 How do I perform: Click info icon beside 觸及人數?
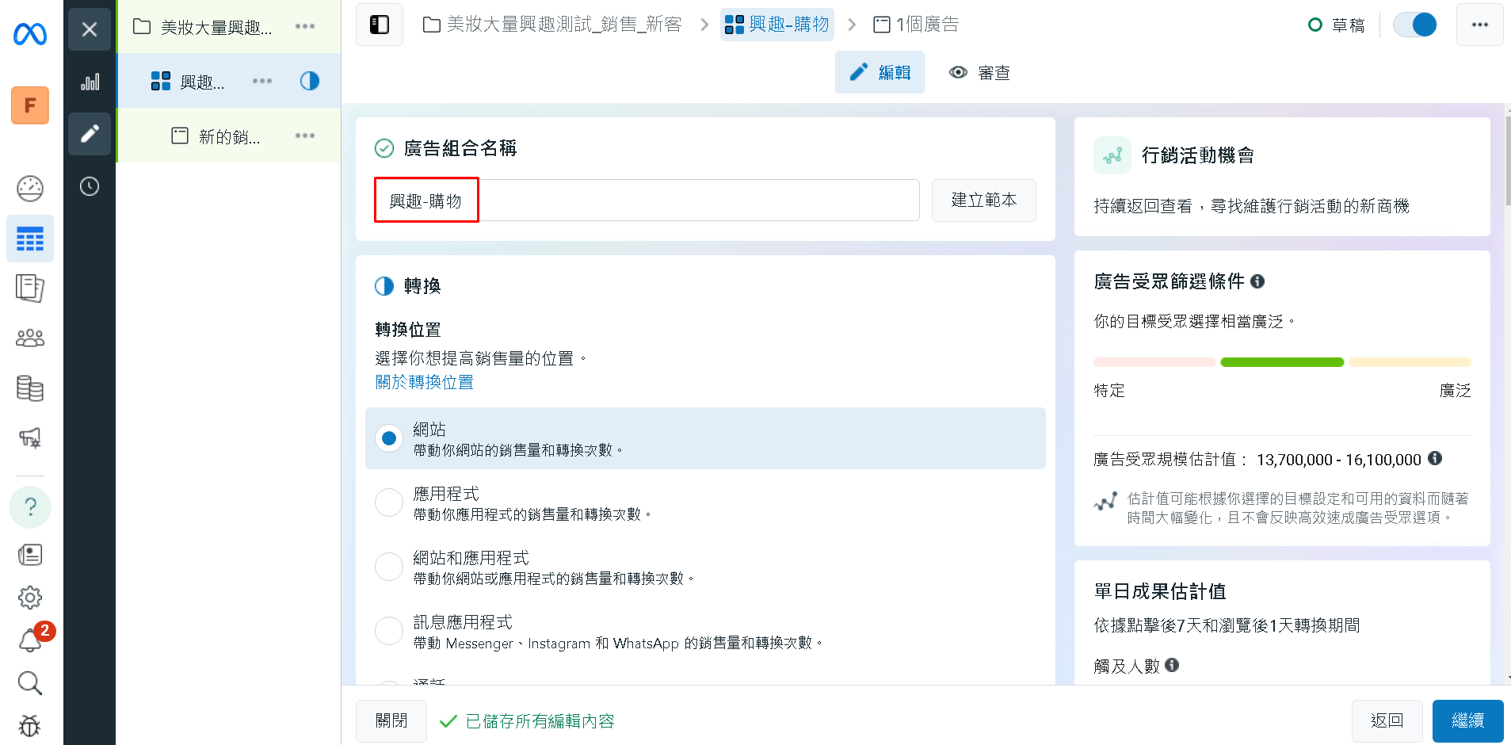click(1172, 665)
